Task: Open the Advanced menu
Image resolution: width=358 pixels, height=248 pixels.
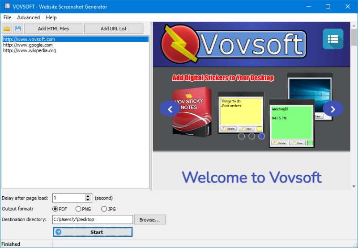Action: [28, 17]
